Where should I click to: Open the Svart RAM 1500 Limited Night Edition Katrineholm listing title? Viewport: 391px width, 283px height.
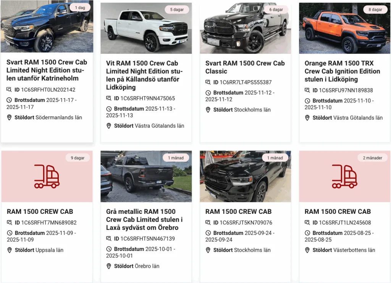pyautogui.click(x=47, y=70)
